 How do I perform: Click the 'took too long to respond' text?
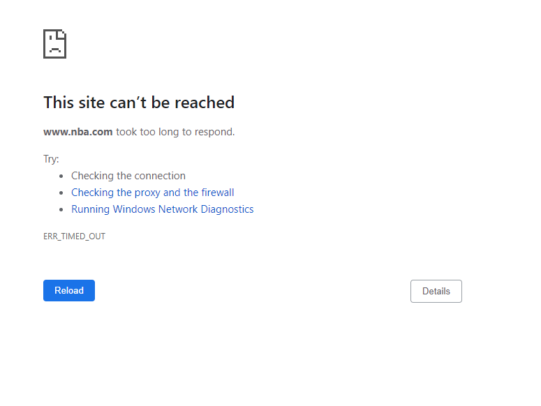[175, 132]
